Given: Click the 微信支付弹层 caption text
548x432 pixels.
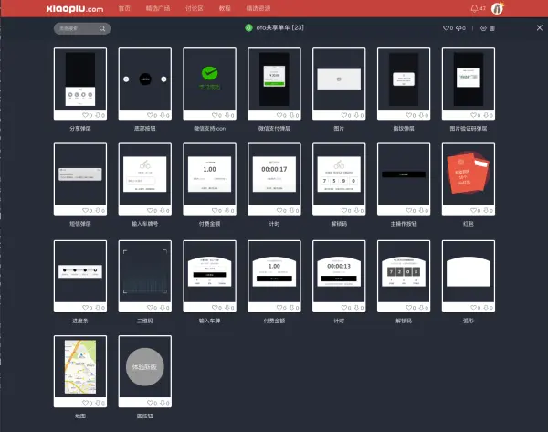Looking at the screenshot, I should (x=274, y=128).
